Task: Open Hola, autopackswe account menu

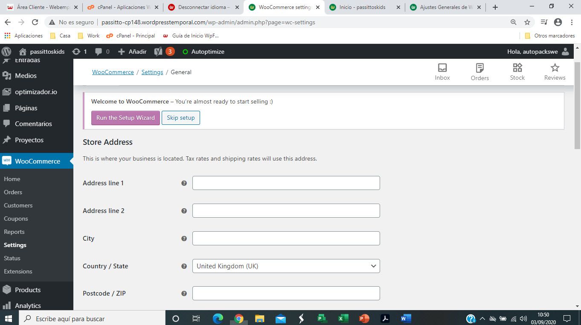Action: (x=538, y=52)
